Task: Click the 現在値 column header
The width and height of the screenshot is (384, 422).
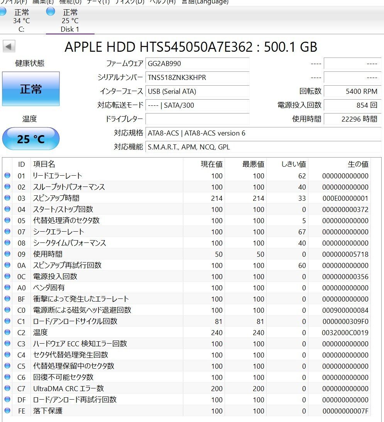Action: [211, 164]
